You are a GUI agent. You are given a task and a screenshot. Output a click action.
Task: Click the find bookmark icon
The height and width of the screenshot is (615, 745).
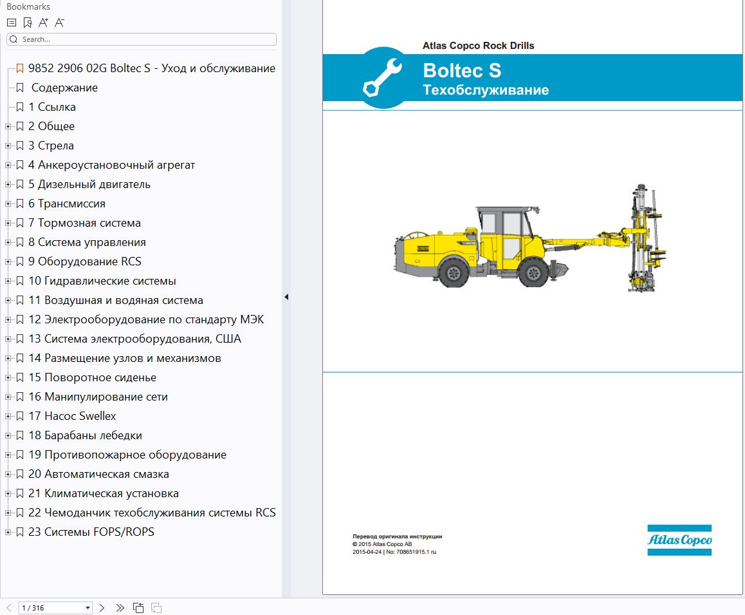coord(28,23)
